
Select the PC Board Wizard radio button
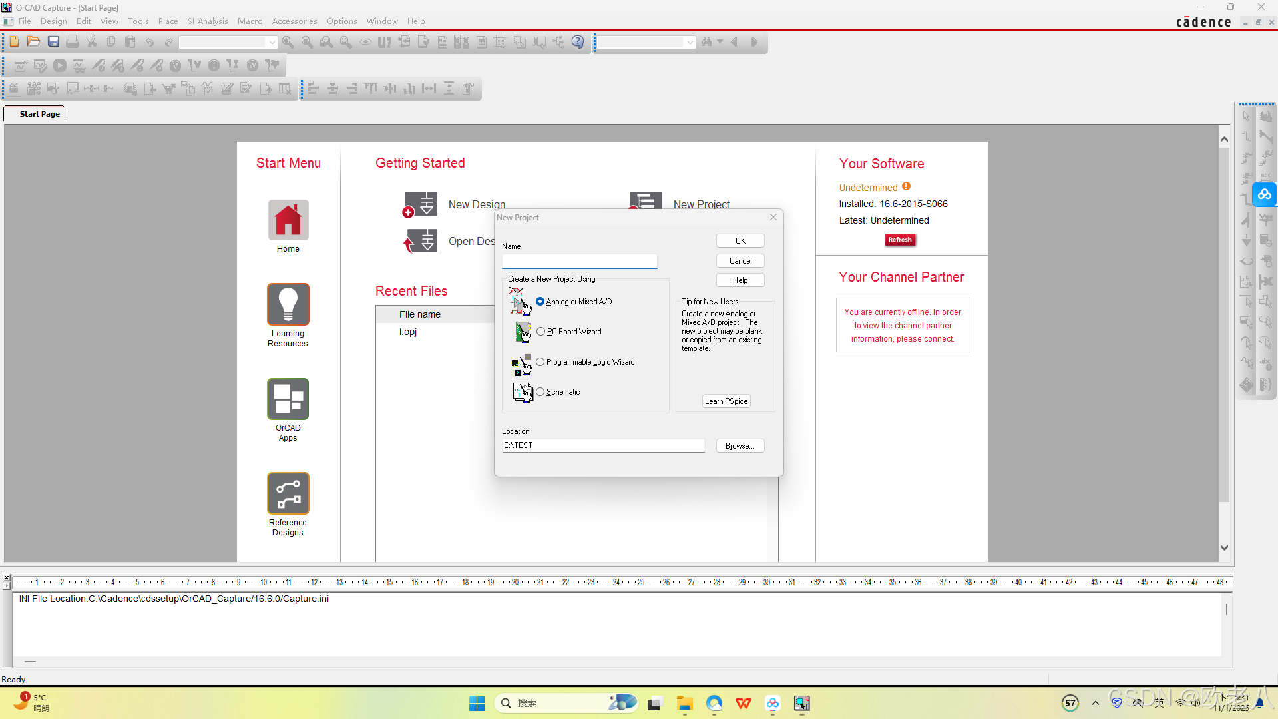coord(540,332)
